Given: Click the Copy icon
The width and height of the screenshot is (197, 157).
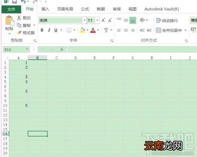Looking at the screenshot, I should coord(19,25).
